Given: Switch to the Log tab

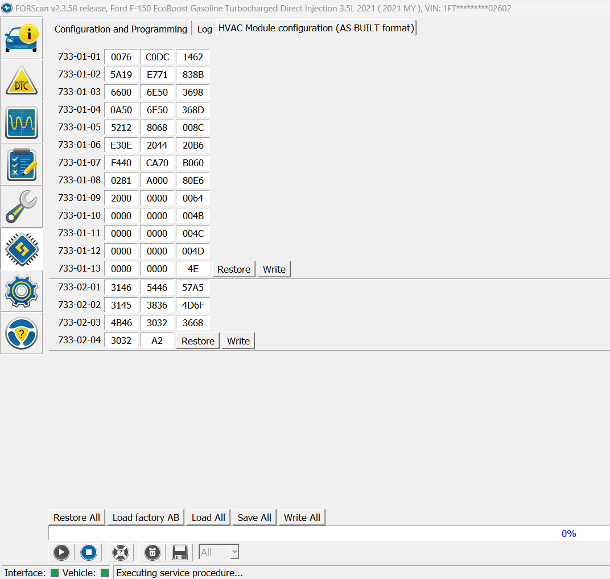Looking at the screenshot, I should (x=205, y=29).
